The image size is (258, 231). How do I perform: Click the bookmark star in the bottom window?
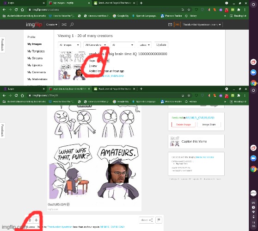[189, 95]
